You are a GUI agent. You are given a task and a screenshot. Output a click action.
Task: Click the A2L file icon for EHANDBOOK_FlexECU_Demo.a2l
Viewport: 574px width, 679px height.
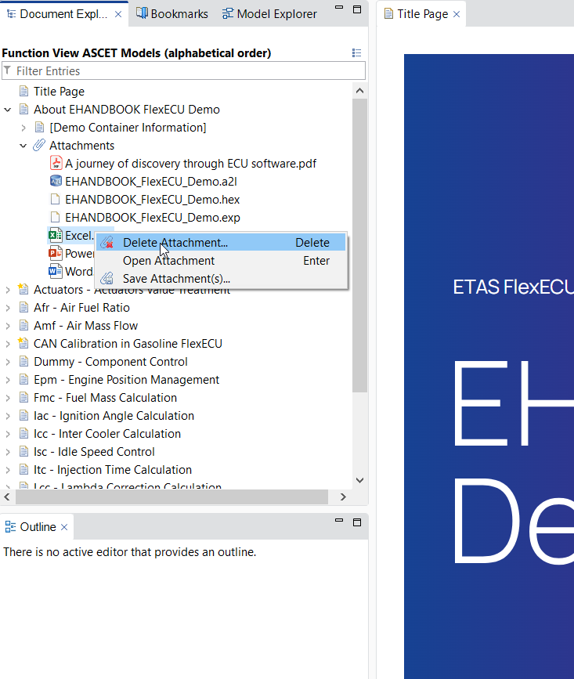coord(56,182)
